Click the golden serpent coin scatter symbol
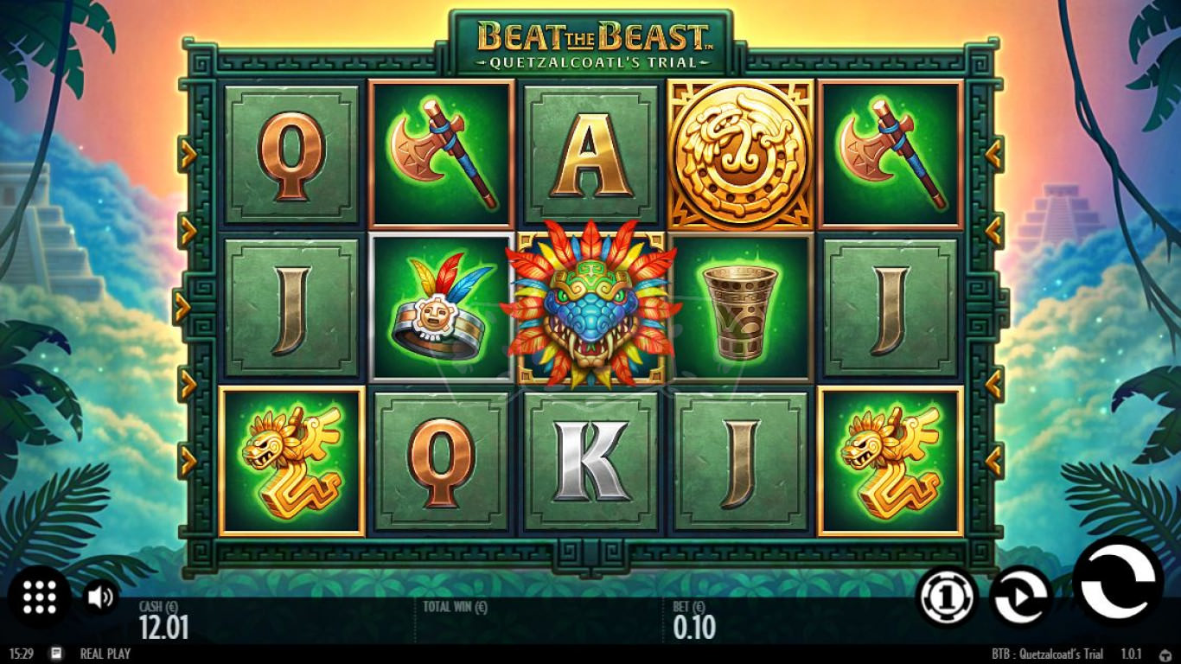Screen dimensions: 1181x664 740,155
